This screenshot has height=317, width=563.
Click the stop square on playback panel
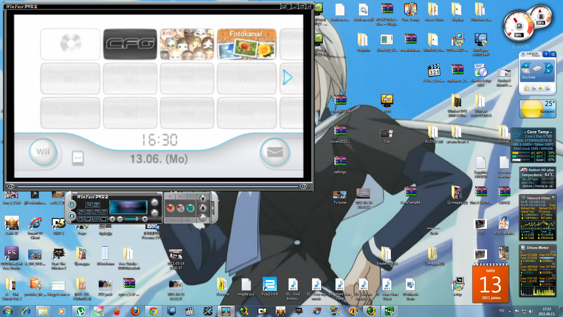tap(188, 220)
